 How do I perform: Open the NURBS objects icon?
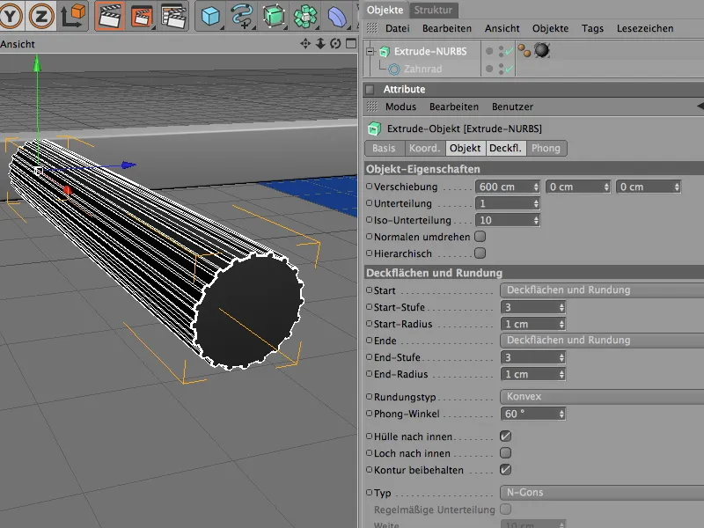point(274,15)
